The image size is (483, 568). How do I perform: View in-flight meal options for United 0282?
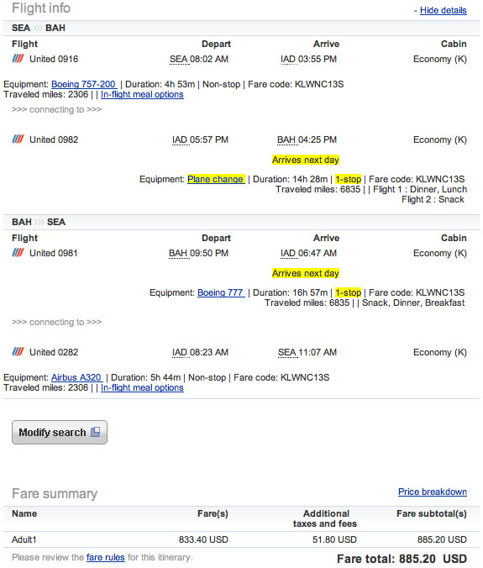[x=142, y=387]
